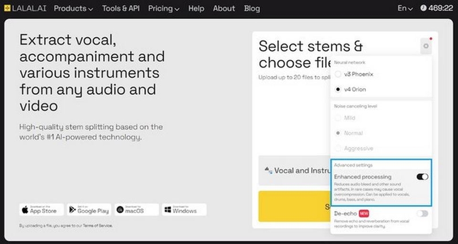The image size is (458, 244).
Task: Click the Apple App Store badge
Action: pyautogui.click(x=41, y=210)
